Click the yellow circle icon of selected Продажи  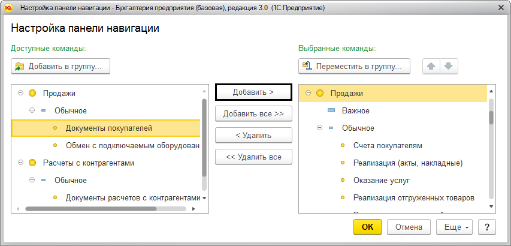click(320, 93)
